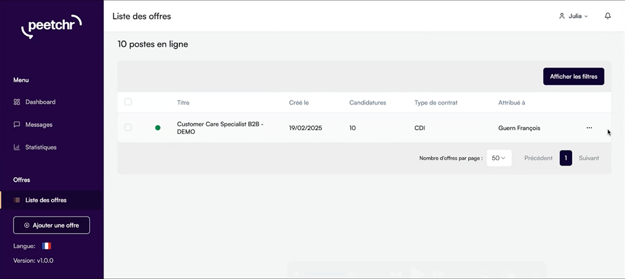
Task: Open Statistiques in the sidebar menu
Action: (x=40, y=147)
